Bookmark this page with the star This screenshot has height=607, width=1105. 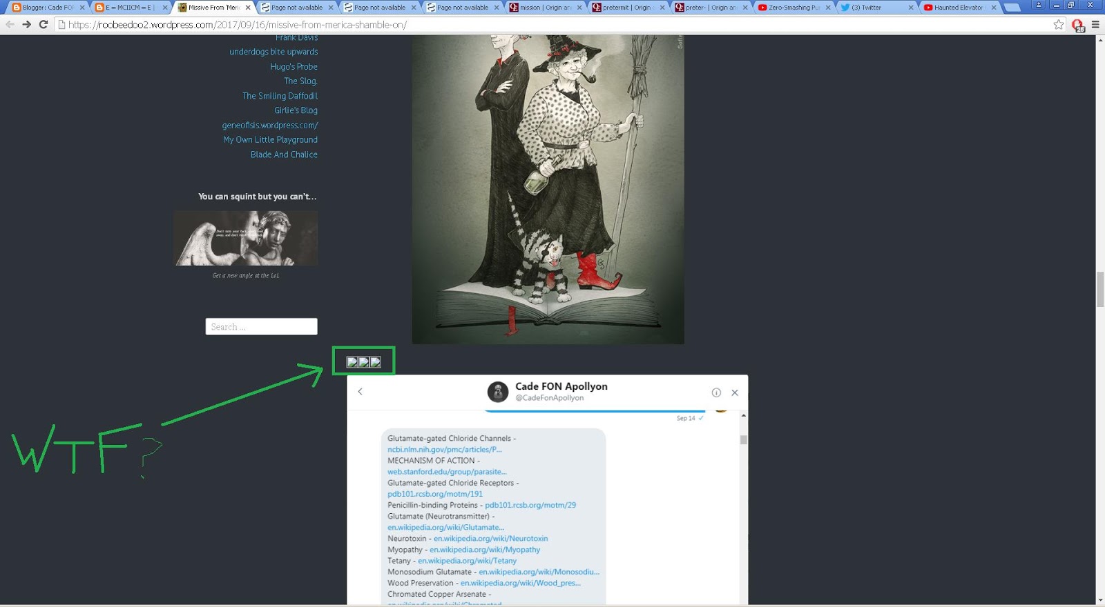click(x=1059, y=25)
